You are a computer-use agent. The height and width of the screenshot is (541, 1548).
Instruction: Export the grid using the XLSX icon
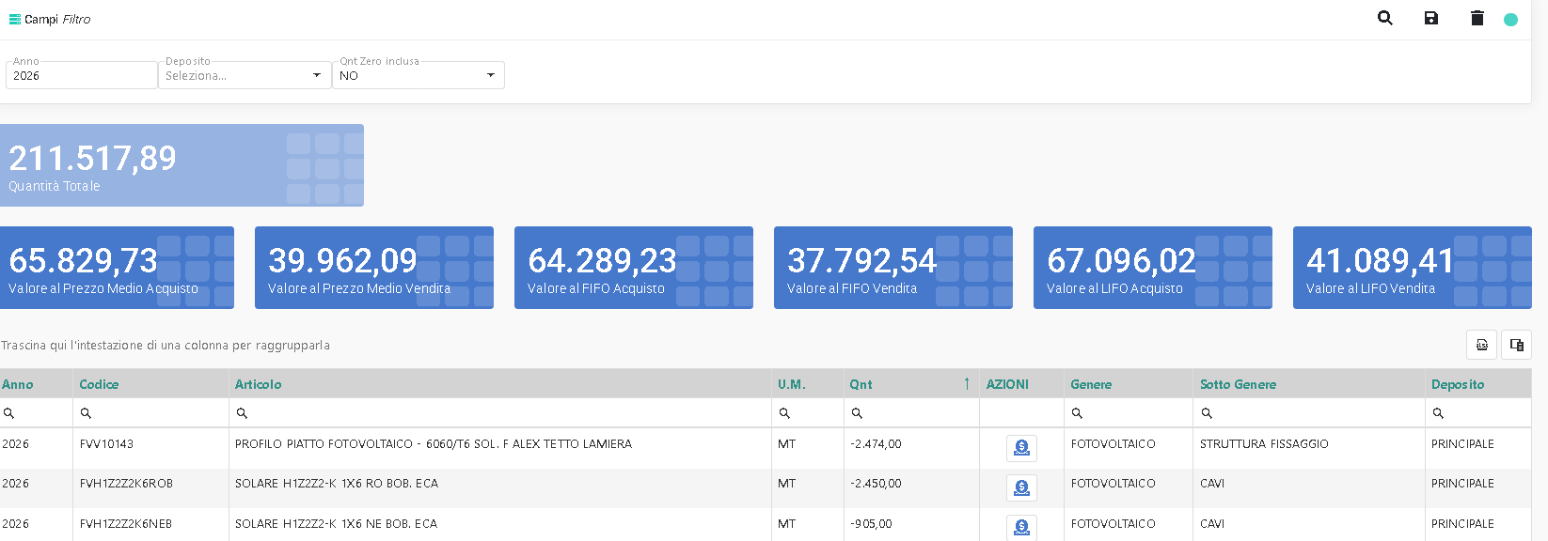click(1481, 345)
